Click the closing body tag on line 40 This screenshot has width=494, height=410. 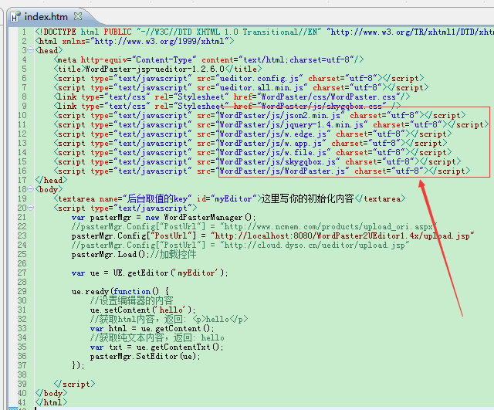[52, 393]
